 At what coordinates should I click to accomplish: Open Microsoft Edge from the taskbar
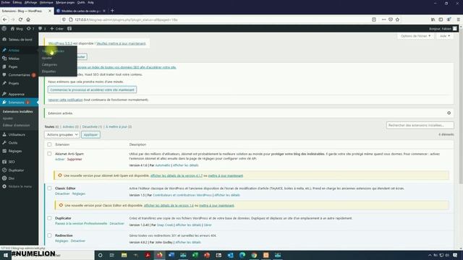[242, 255]
